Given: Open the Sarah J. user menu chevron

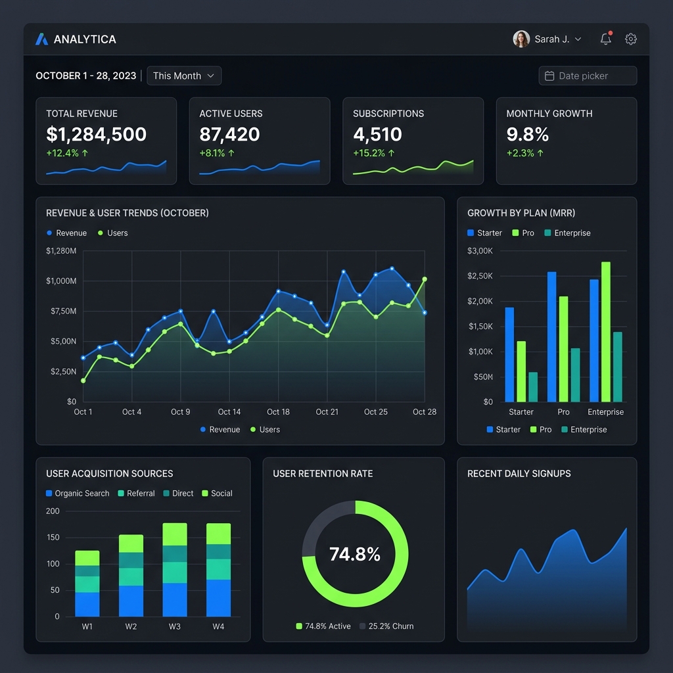Looking at the screenshot, I should (x=578, y=39).
